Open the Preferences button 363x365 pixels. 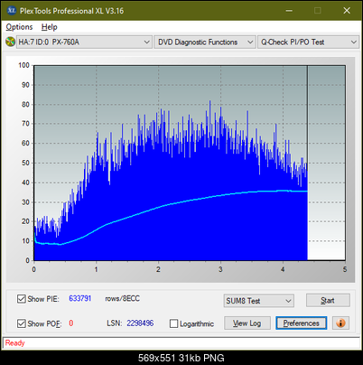(x=301, y=323)
